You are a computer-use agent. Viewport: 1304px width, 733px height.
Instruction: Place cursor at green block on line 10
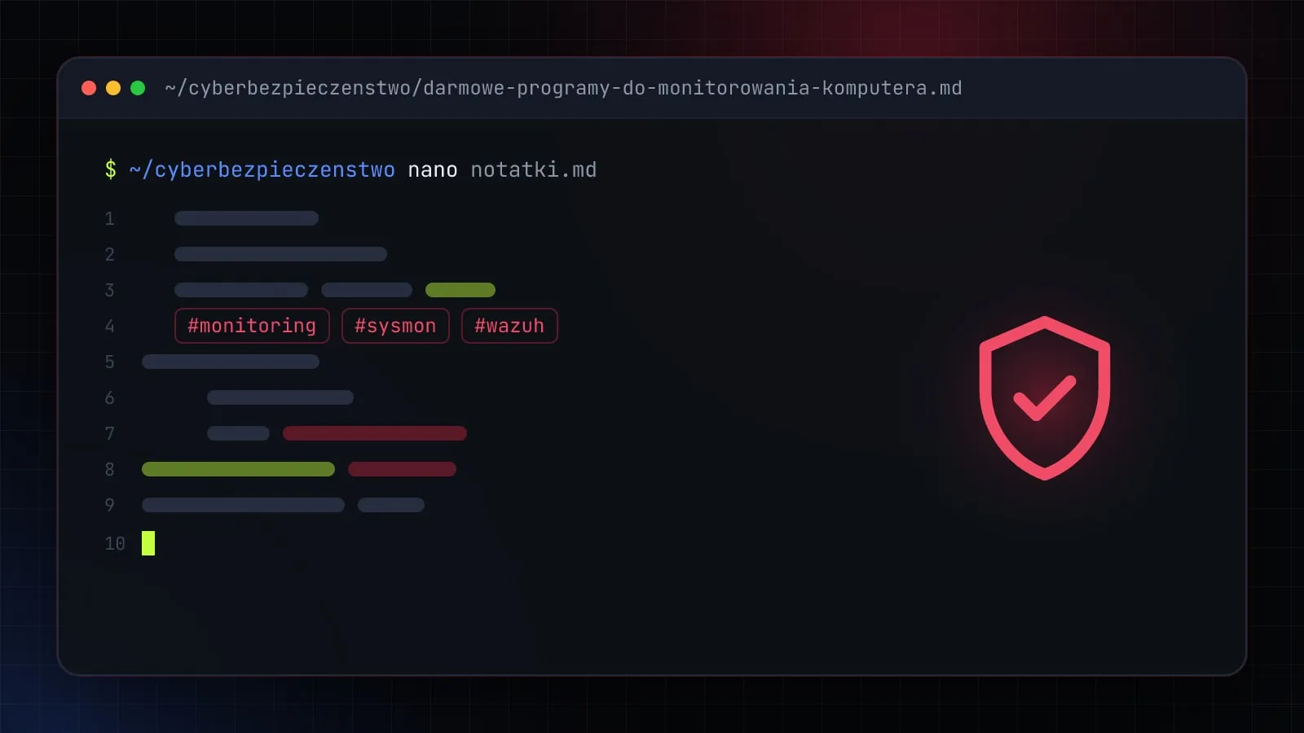(x=148, y=543)
